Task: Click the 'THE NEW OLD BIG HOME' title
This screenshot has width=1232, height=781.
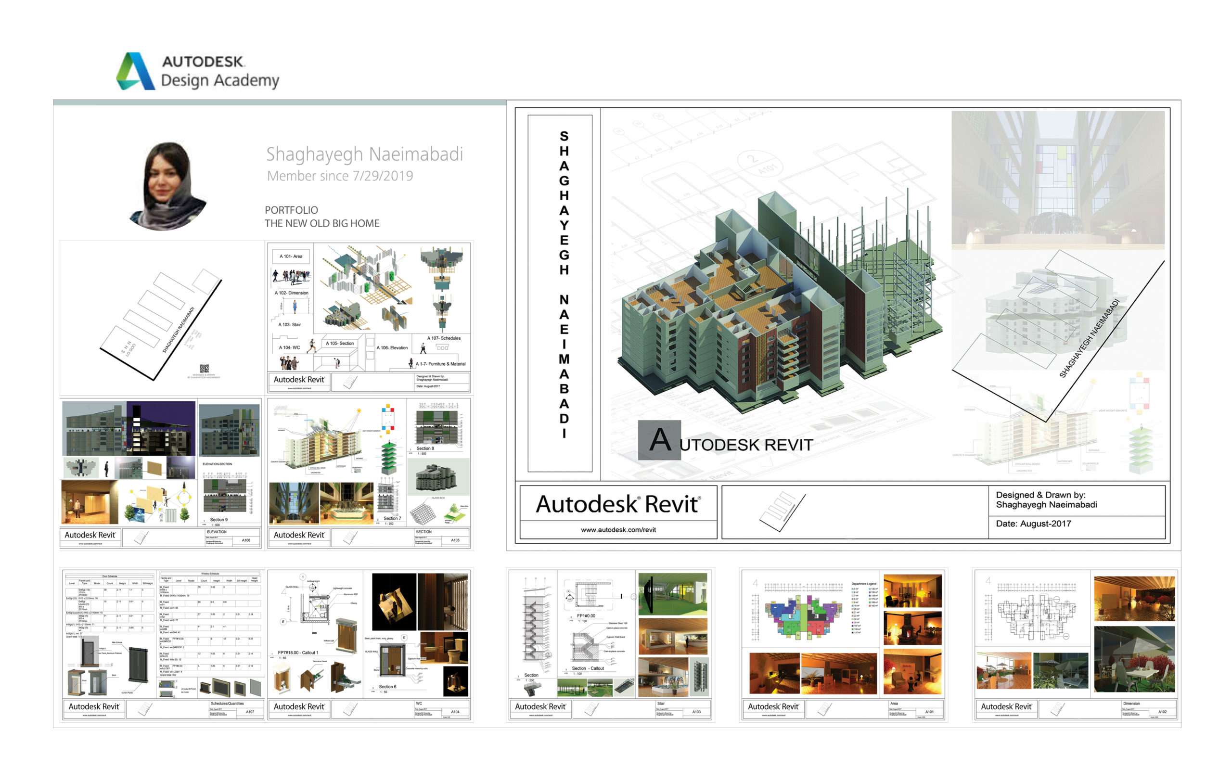Action: click(322, 223)
